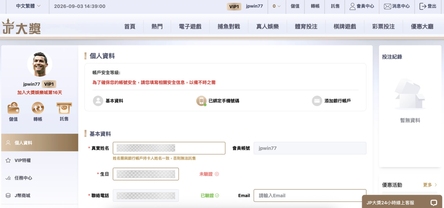The width and height of the screenshot is (444, 208).
Task: Focus the Email input field
Action: pyautogui.click(x=310, y=196)
